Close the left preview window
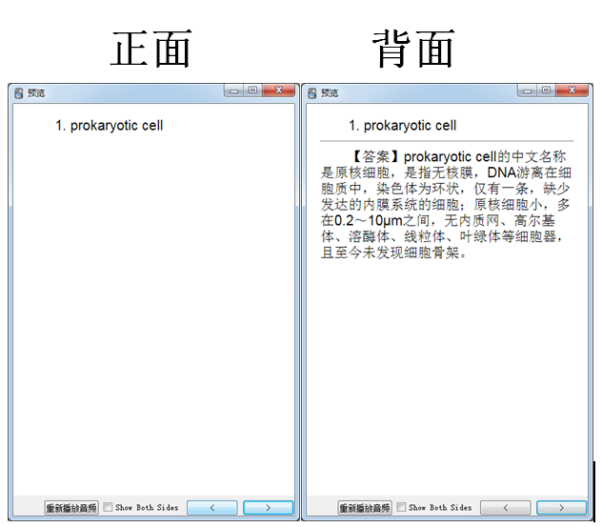The image size is (602, 527). 279,91
